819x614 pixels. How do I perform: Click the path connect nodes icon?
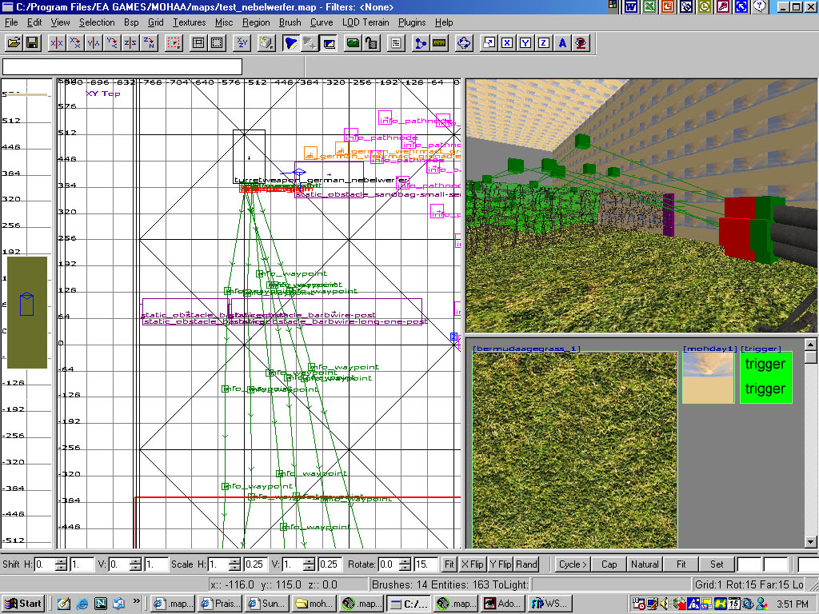(x=420, y=42)
